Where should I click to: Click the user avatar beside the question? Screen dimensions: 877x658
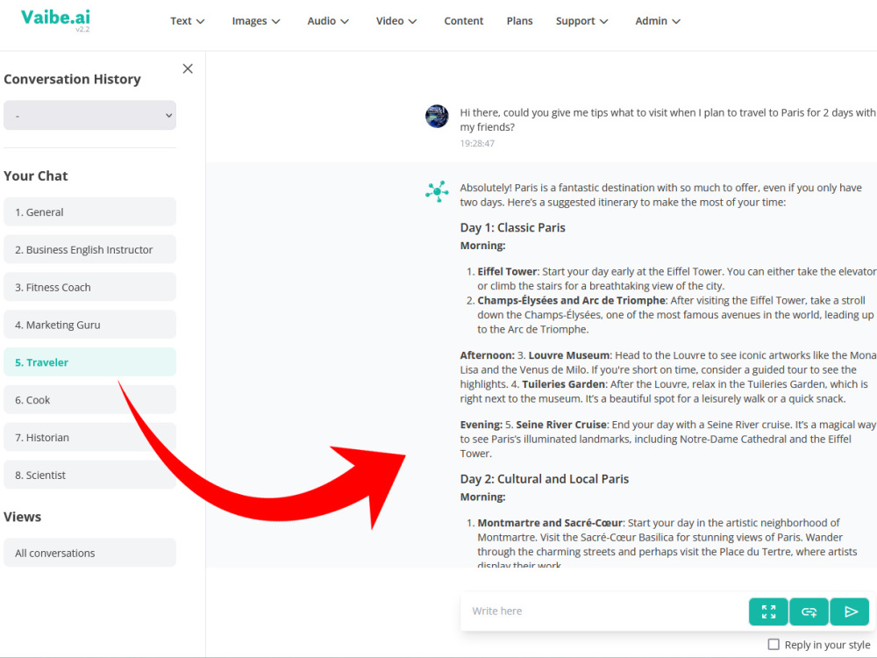tap(437, 117)
